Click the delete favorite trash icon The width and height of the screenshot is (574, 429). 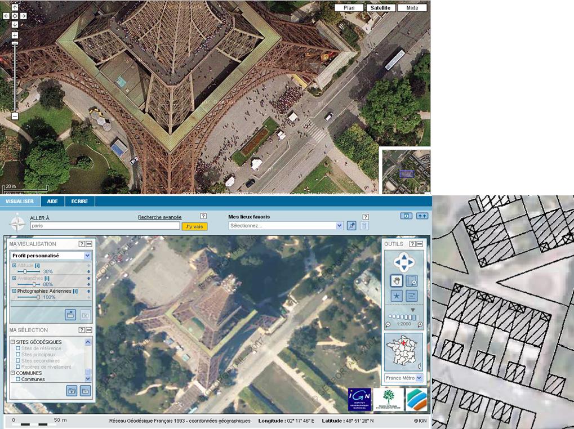pyautogui.click(x=364, y=226)
